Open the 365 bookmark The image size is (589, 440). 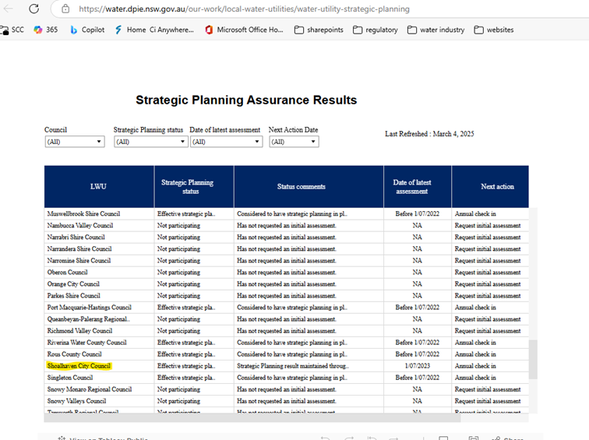46,30
